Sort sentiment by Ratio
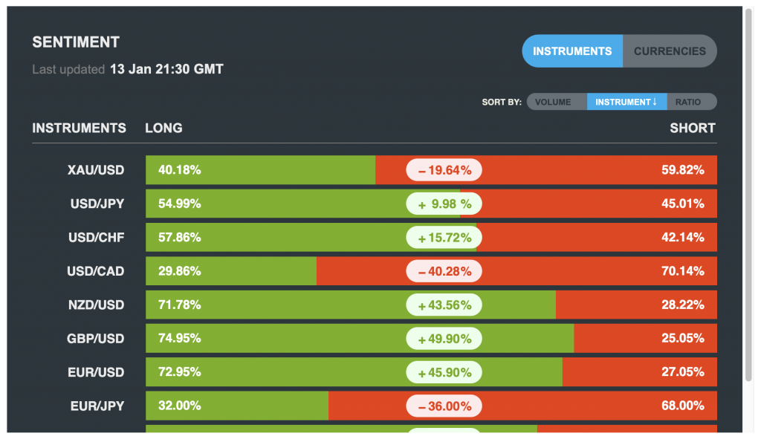Viewport: 761px width, 445px height. (688, 102)
